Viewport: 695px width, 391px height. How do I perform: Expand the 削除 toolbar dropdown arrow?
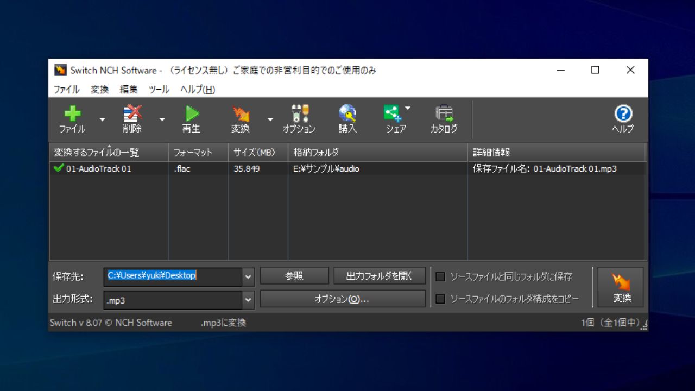tap(162, 119)
